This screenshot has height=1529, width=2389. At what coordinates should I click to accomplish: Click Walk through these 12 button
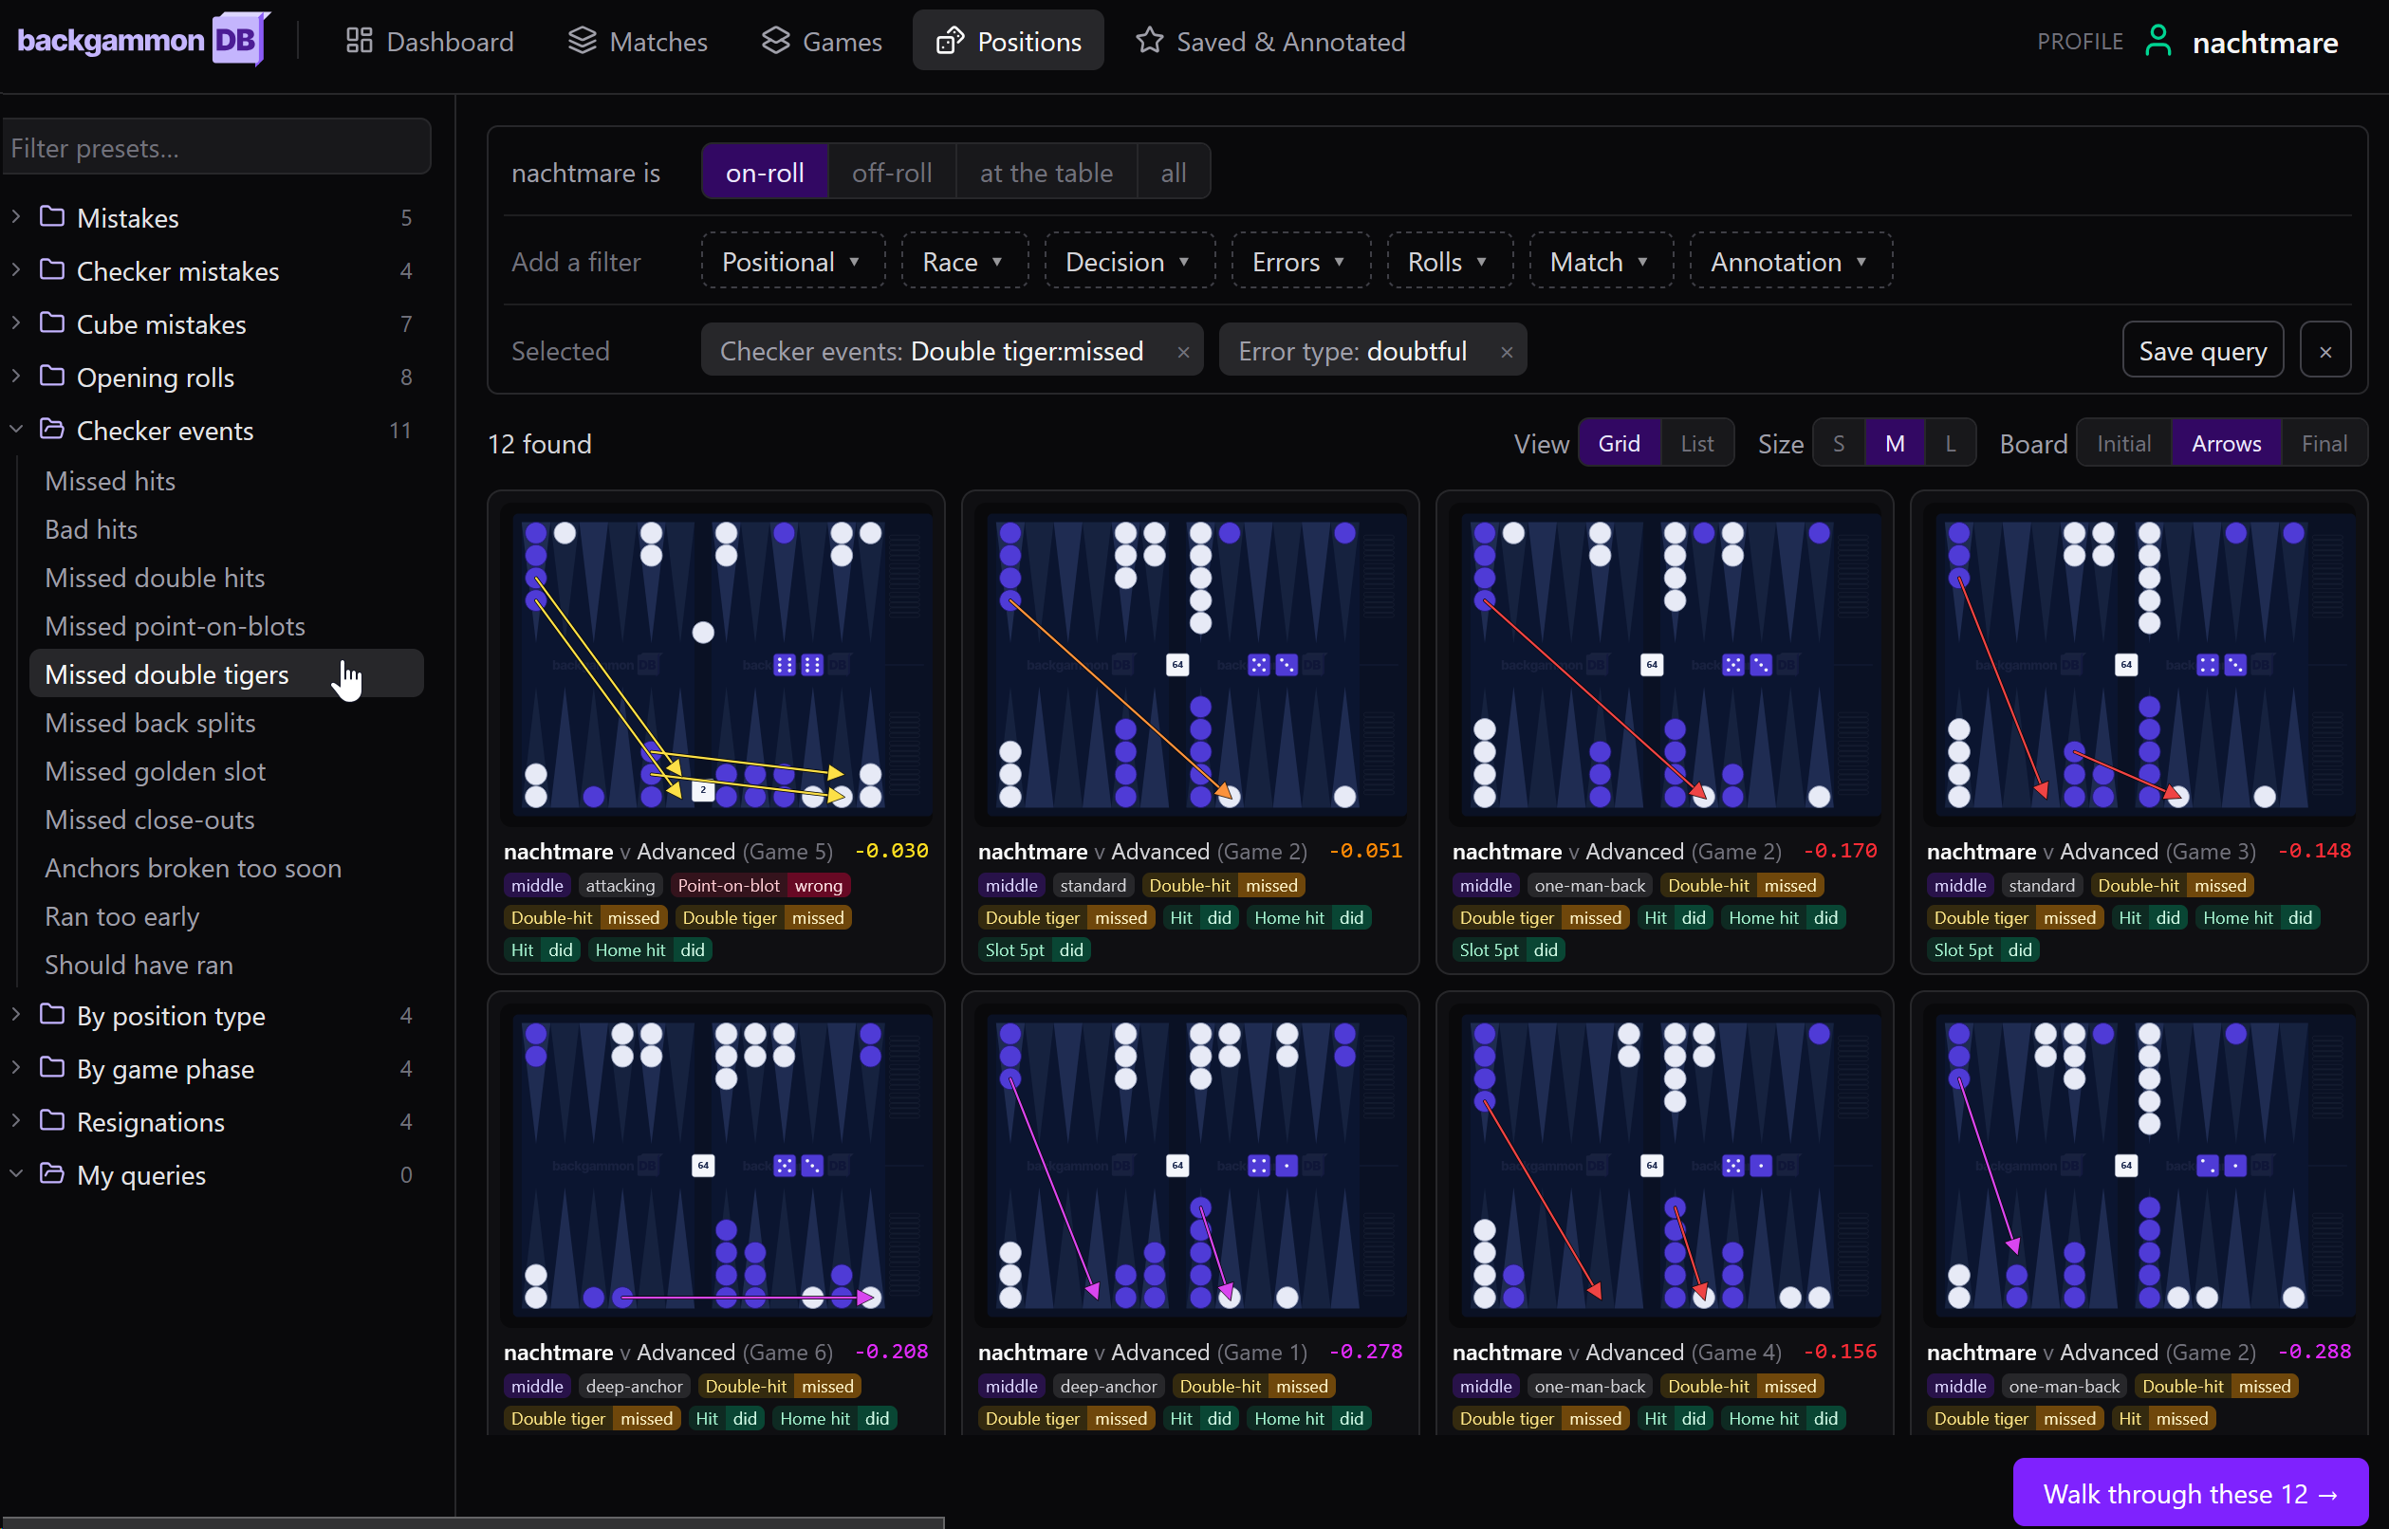2190,1492
